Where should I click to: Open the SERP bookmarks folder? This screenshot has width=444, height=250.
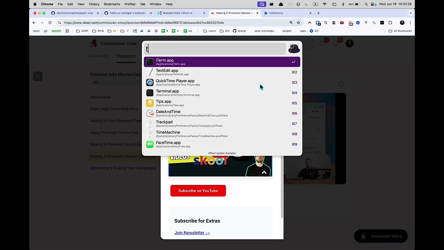pos(82,31)
